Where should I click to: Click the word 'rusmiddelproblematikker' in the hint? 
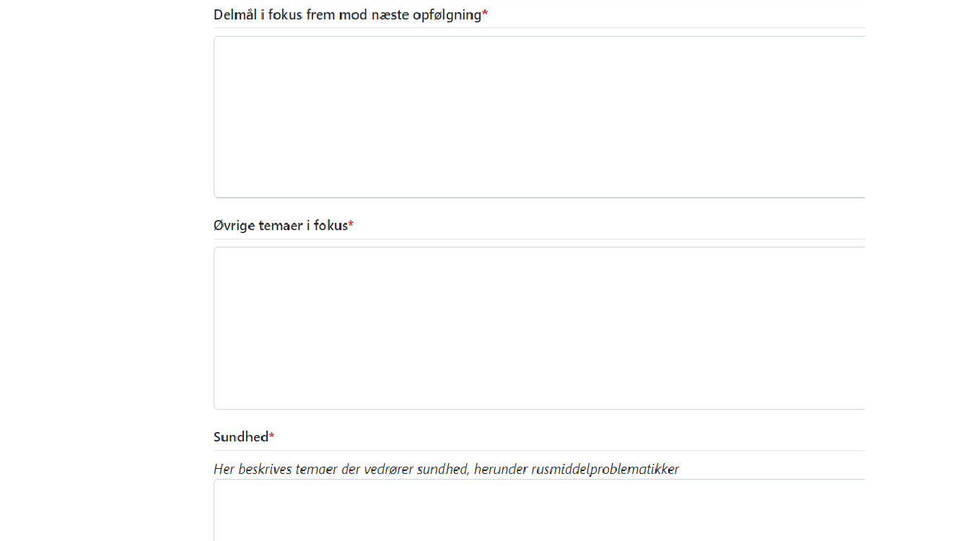(x=605, y=470)
